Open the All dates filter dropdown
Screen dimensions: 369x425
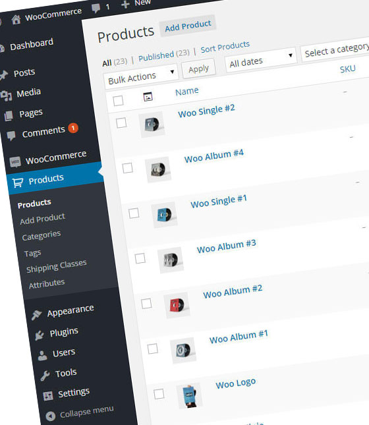pyautogui.click(x=260, y=60)
